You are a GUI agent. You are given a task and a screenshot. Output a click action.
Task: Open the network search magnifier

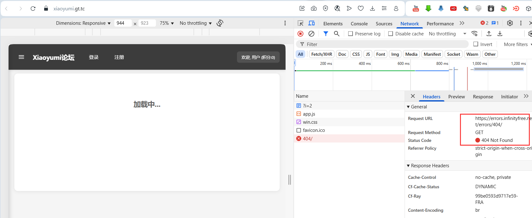pyautogui.click(x=337, y=34)
